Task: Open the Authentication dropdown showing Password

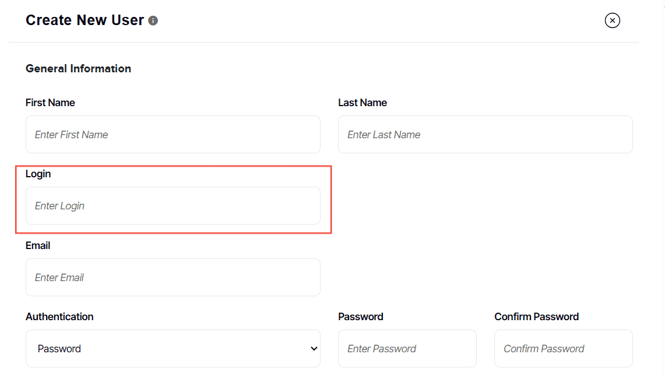Action: [x=173, y=349]
